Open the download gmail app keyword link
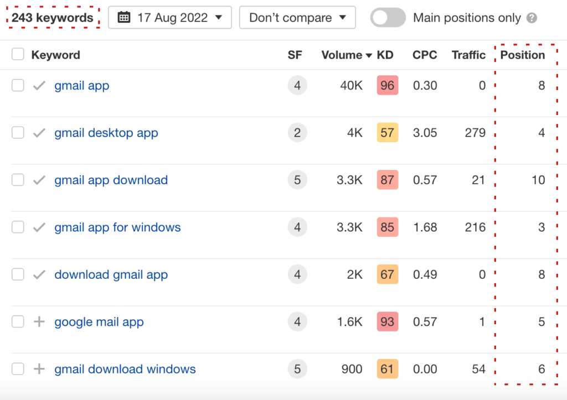567x400 pixels. tap(111, 275)
